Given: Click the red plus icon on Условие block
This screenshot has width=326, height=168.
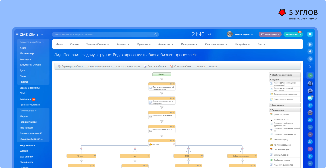Looking at the screenshot, I should [x=174, y=144].
